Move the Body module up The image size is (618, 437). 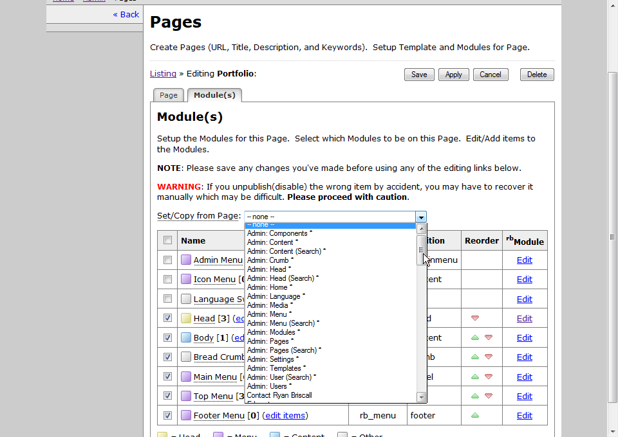pyautogui.click(x=475, y=337)
